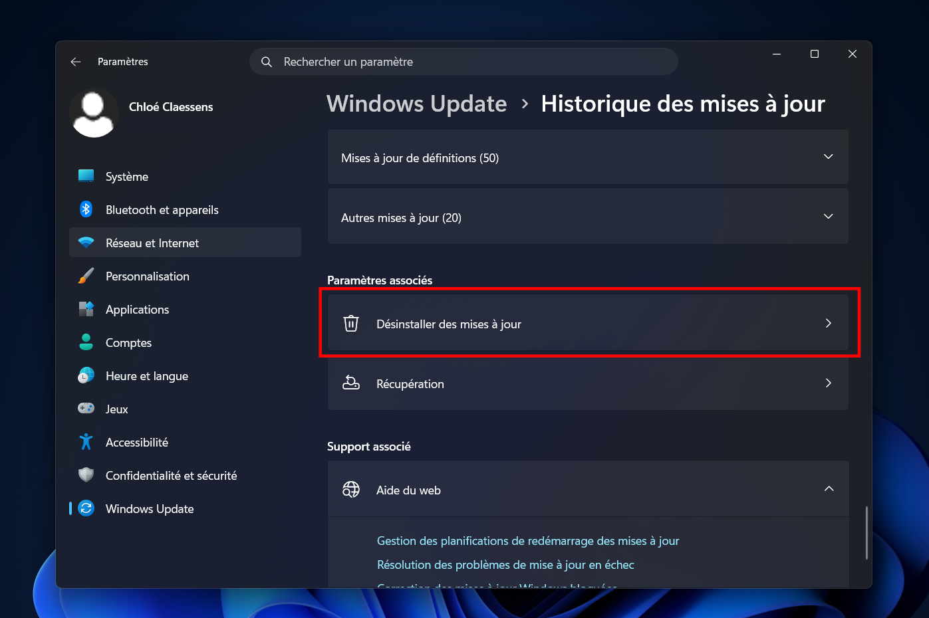Click the Rechercher un paramètre field
929x618 pixels.
(x=464, y=62)
